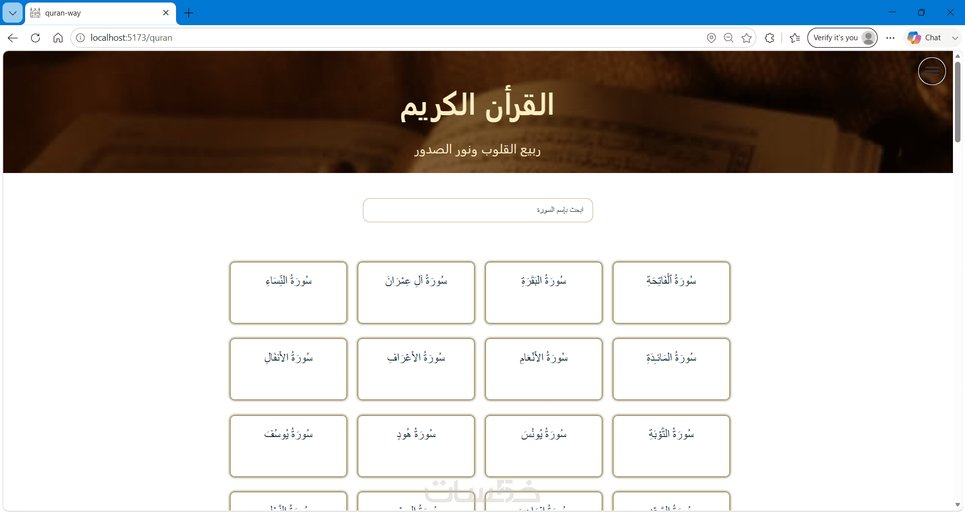The width and height of the screenshot is (965, 513).
Task: Click the scrollbar up arrow
Action: pos(957,55)
